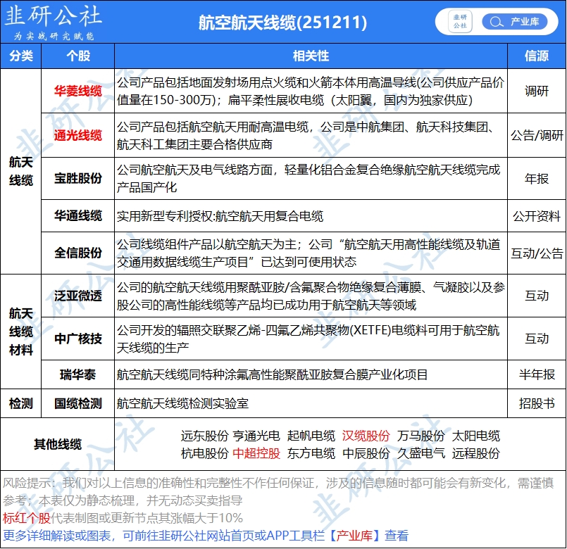567x549 pixels.
Task: Click 航空航天线缆检测实验室 description
Action: [182, 404]
